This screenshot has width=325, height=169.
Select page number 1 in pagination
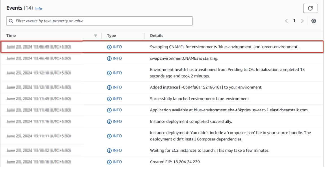point(294,21)
